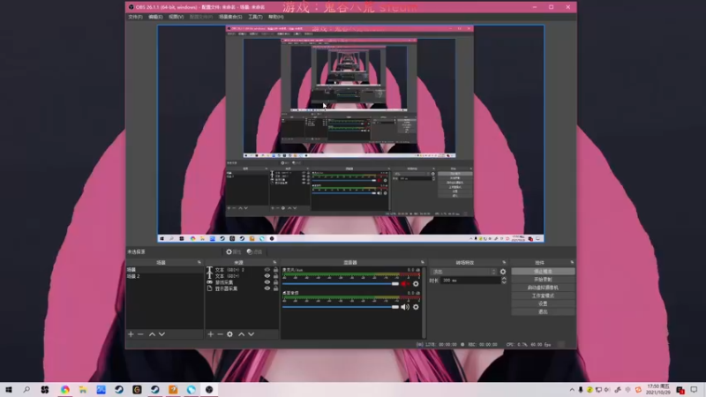The width and height of the screenshot is (706, 397).
Task: Click the text icon of 文本 (GDI+) 2
Action: 209,270
